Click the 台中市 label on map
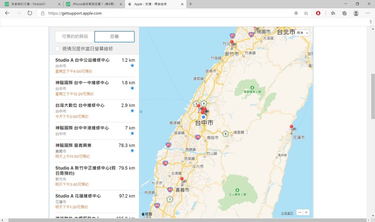Viewport: 375px width, 222px height. coord(204,123)
